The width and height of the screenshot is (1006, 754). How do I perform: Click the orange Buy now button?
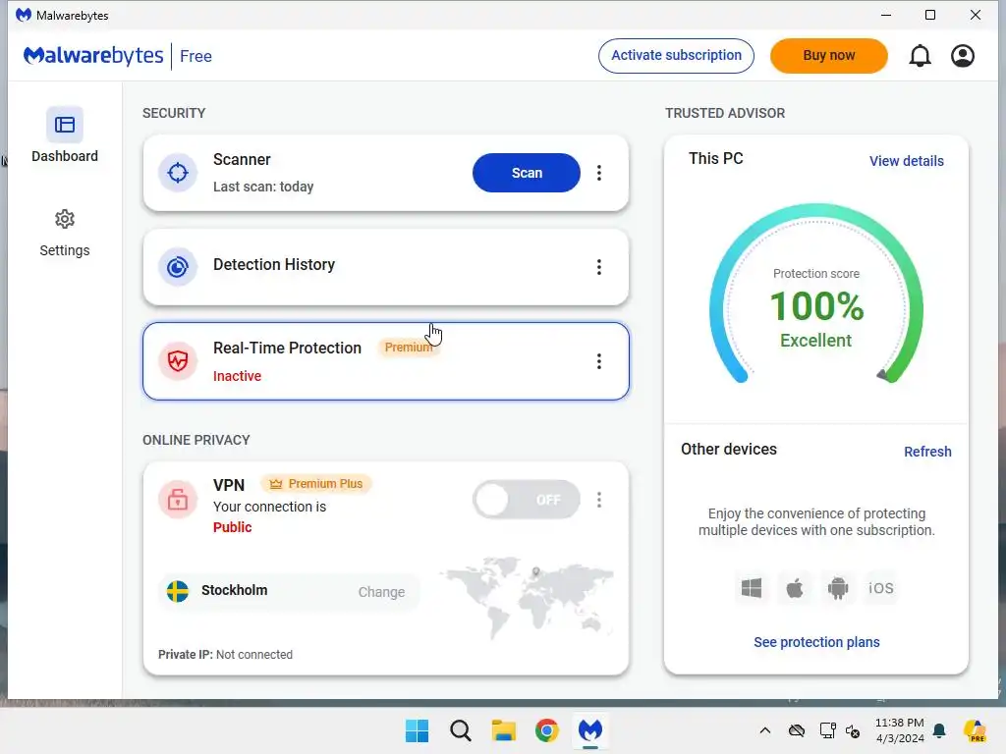coord(829,56)
